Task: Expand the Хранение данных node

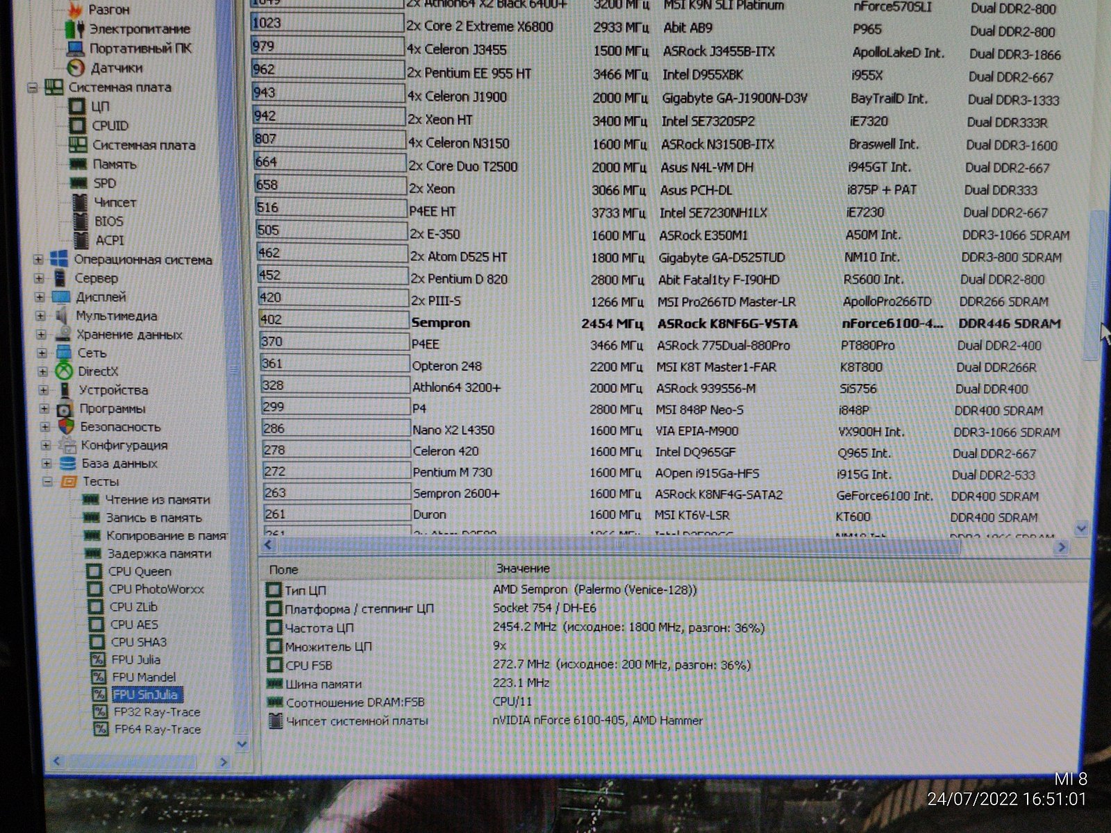Action: pos(42,335)
